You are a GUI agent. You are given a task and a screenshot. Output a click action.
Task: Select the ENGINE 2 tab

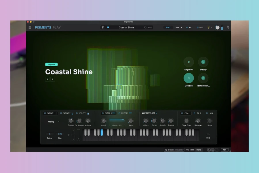pyautogui.click(x=66, y=113)
